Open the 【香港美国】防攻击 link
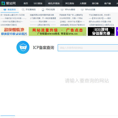 click(72, 25)
